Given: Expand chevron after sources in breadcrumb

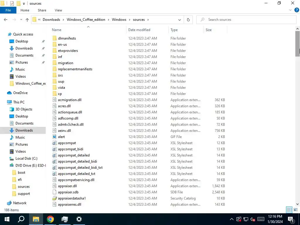Looking at the screenshot, I should [x=148, y=20].
